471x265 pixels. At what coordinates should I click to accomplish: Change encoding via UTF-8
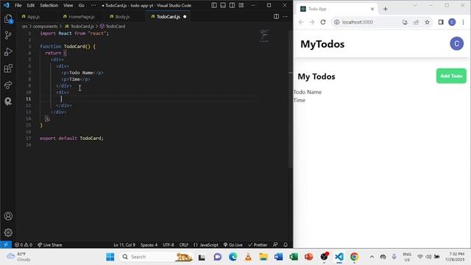pyautogui.click(x=169, y=244)
